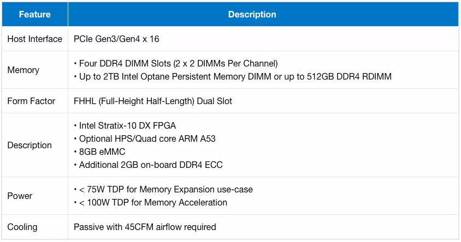Click the Passive with 45CFM airflow text

tap(145, 227)
